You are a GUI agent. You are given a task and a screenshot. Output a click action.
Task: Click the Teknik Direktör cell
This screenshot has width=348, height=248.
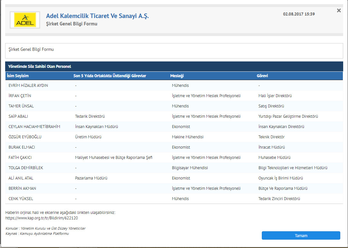(x=271, y=137)
